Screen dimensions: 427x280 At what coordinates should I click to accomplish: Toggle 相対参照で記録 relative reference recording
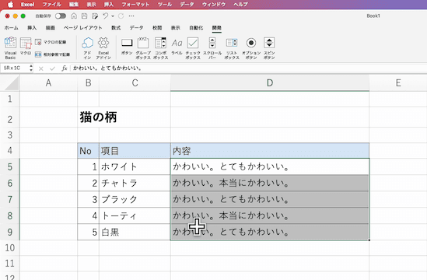(52, 54)
